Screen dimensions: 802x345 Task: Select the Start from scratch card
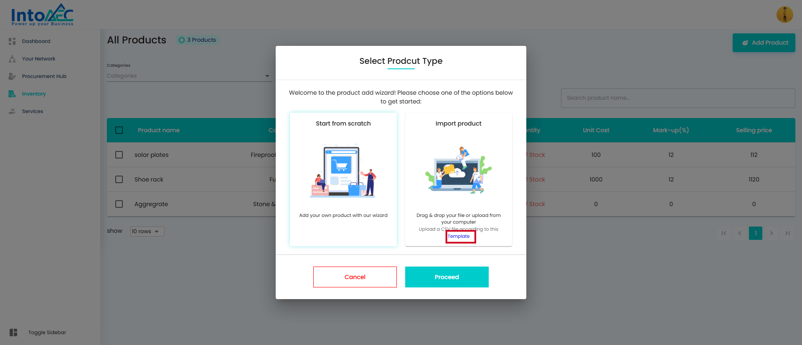tap(343, 179)
